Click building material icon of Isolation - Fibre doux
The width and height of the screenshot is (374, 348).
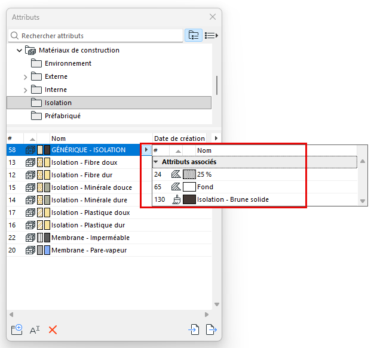coord(30,162)
